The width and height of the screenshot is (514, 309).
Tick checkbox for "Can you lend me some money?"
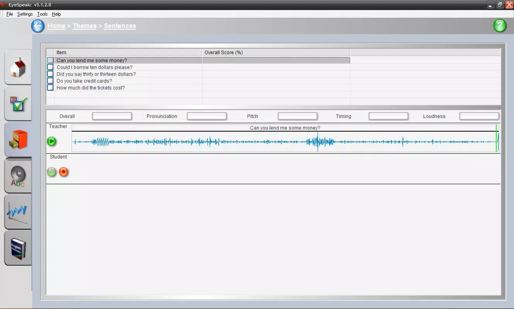point(50,60)
